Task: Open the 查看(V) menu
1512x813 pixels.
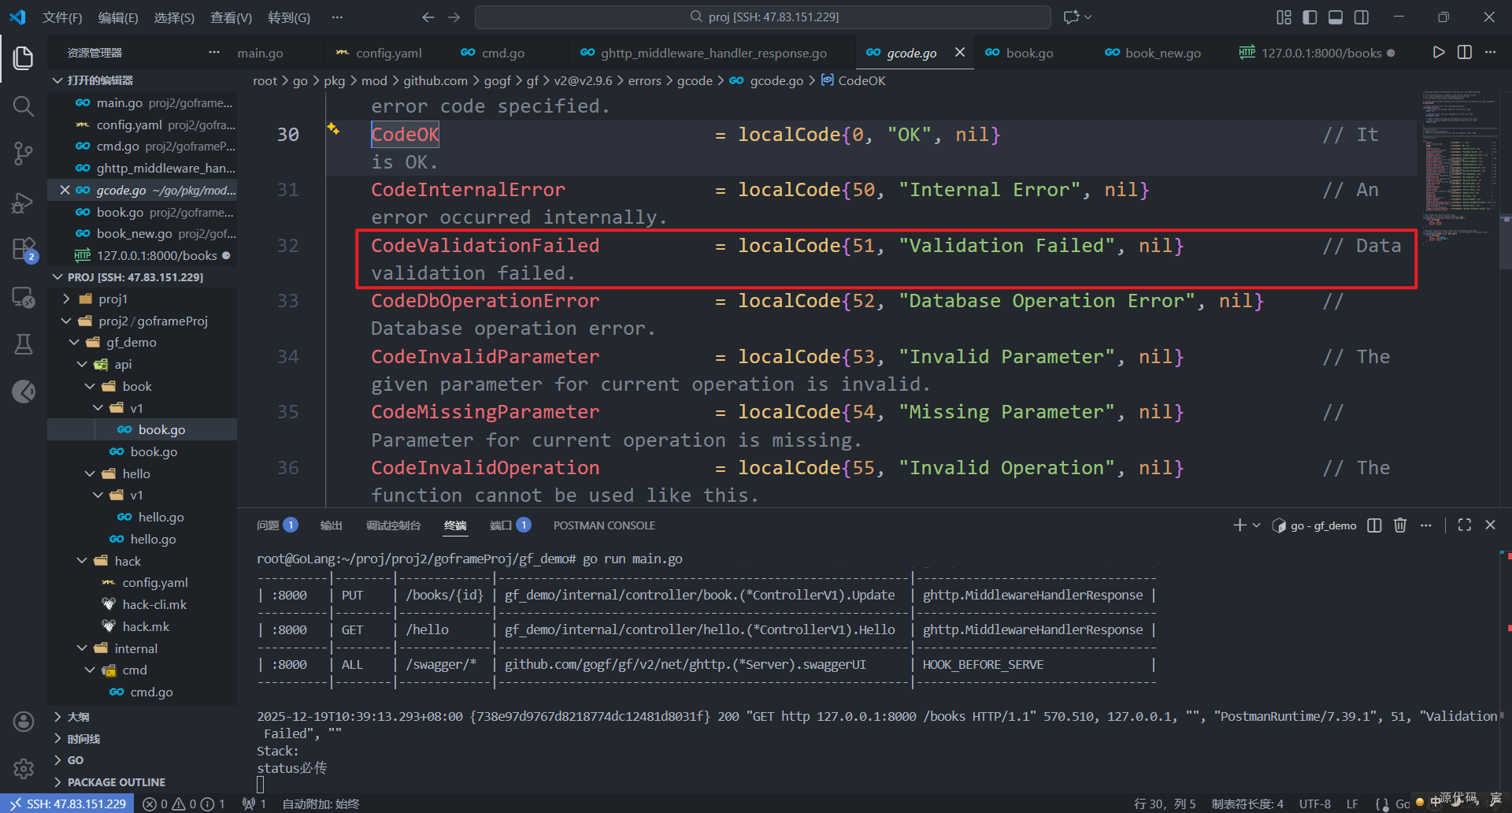Action: (231, 17)
